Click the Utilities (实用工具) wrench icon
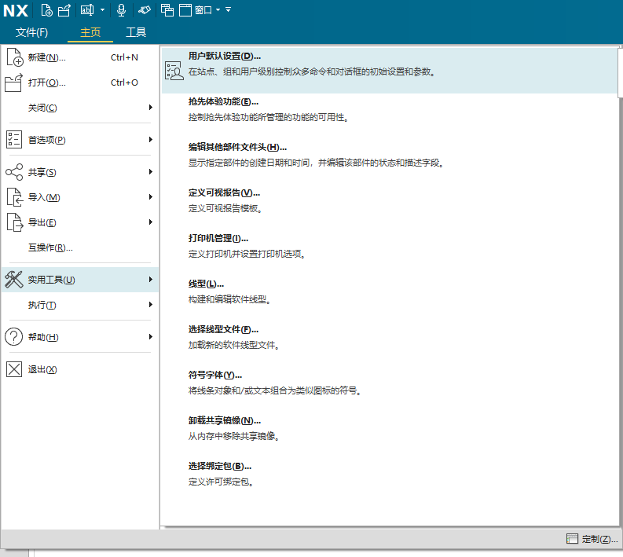Screen dimensions: 623x557 tap(14, 280)
